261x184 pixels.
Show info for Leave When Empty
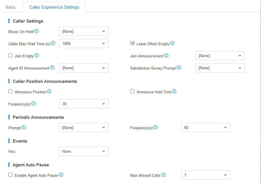172,43
